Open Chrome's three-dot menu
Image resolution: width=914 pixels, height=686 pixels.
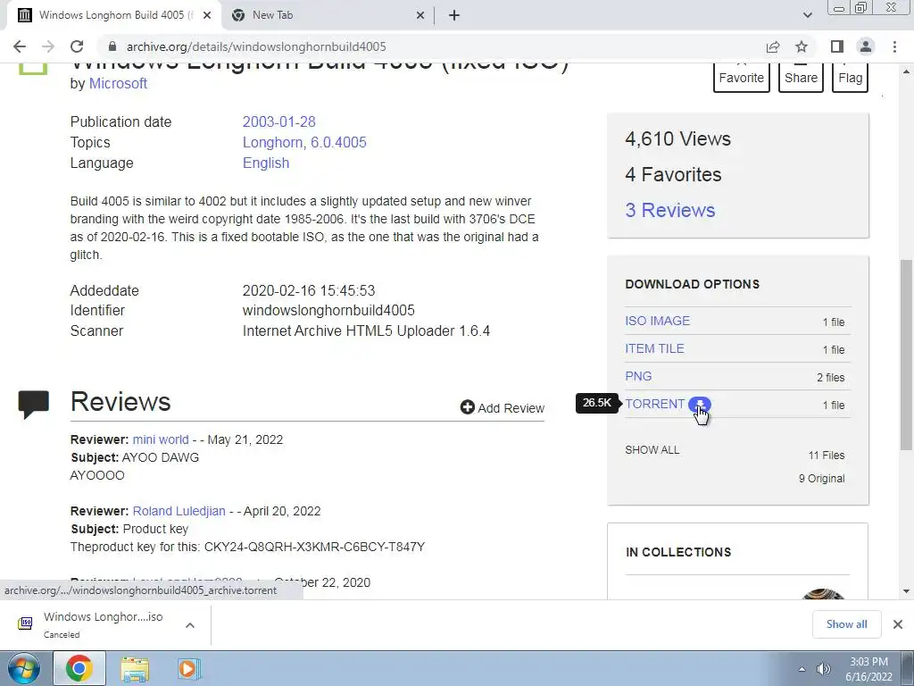coord(894,46)
